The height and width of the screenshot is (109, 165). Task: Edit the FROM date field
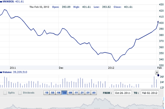(123, 93)
